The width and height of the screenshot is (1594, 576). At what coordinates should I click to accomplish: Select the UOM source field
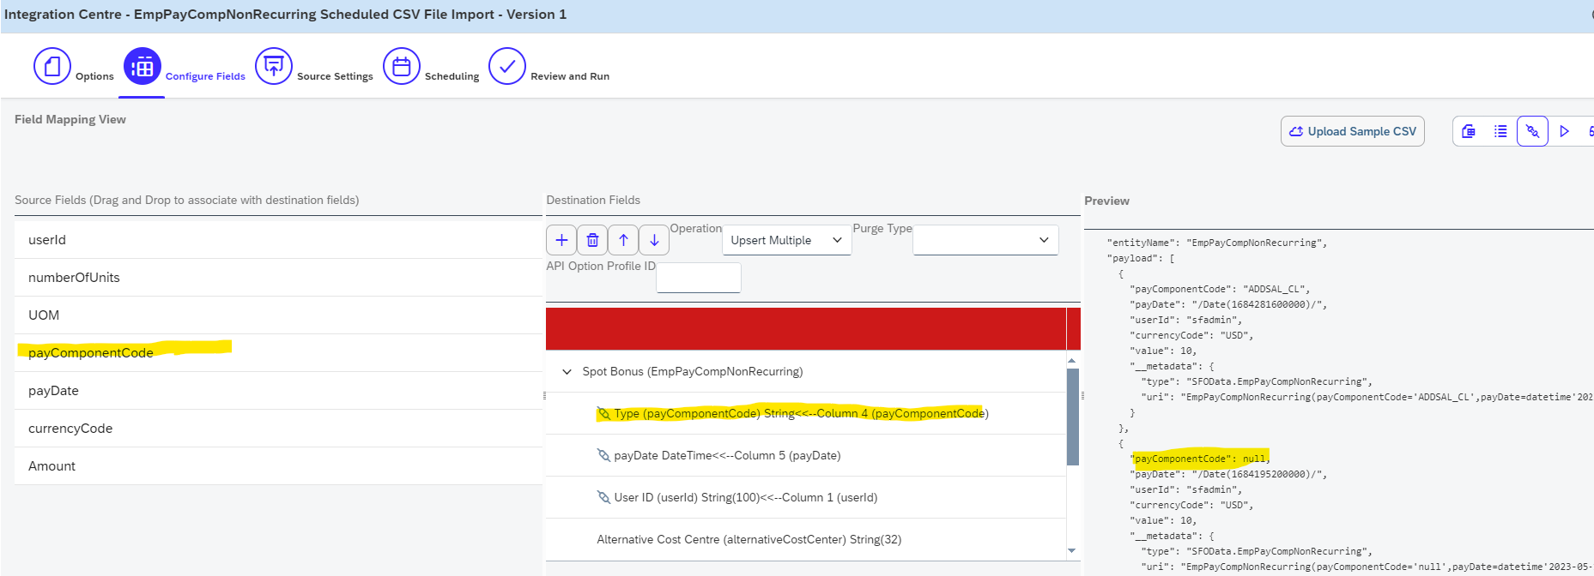(278, 315)
